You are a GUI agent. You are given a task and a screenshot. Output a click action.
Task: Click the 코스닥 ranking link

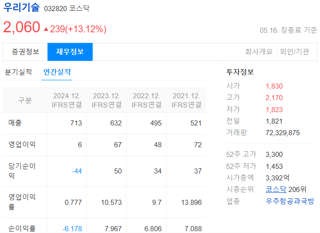(276, 189)
